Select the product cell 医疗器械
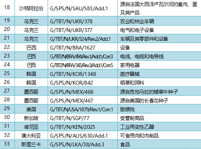Image resolution: width=201 pixels, height=149 pixels. [159, 74]
